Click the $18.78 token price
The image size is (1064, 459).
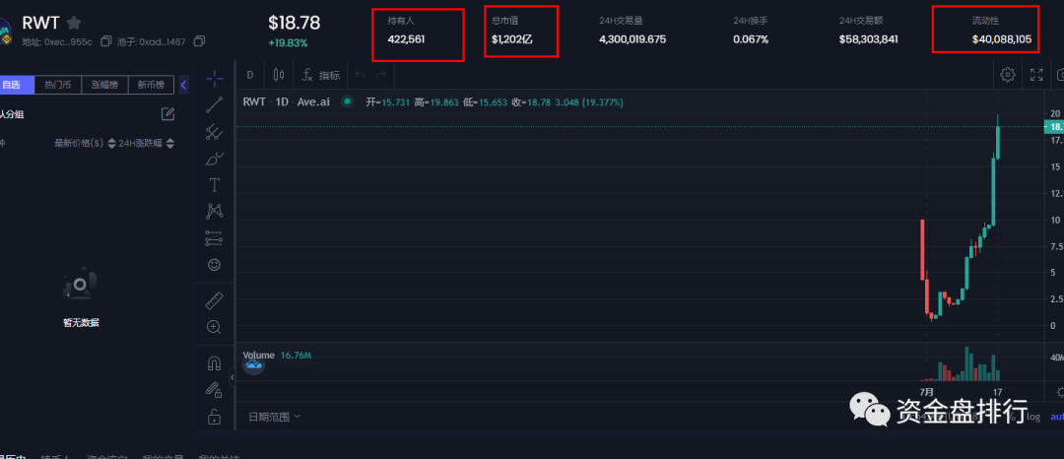[x=295, y=23]
